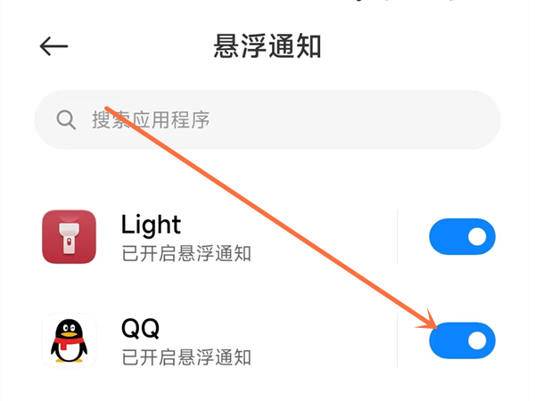Click empty space in Light row

pyautogui.click(x=325, y=237)
